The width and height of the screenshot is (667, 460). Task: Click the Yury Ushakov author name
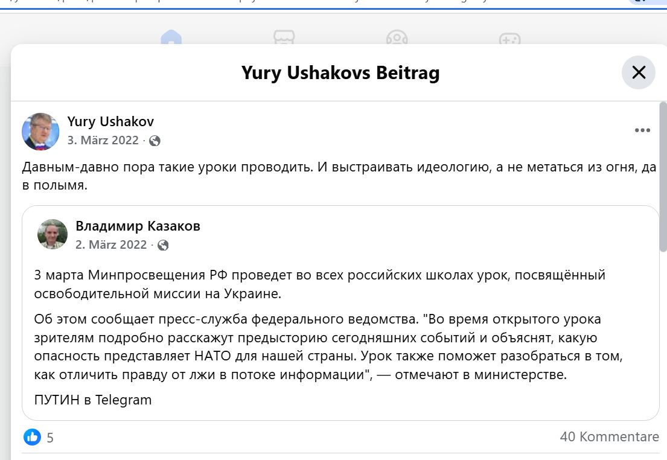110,122
